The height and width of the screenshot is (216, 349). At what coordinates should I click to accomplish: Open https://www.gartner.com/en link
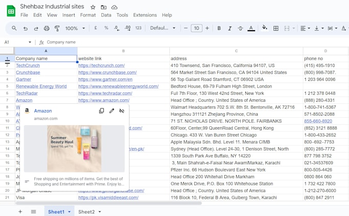click(x=105, y=79)
